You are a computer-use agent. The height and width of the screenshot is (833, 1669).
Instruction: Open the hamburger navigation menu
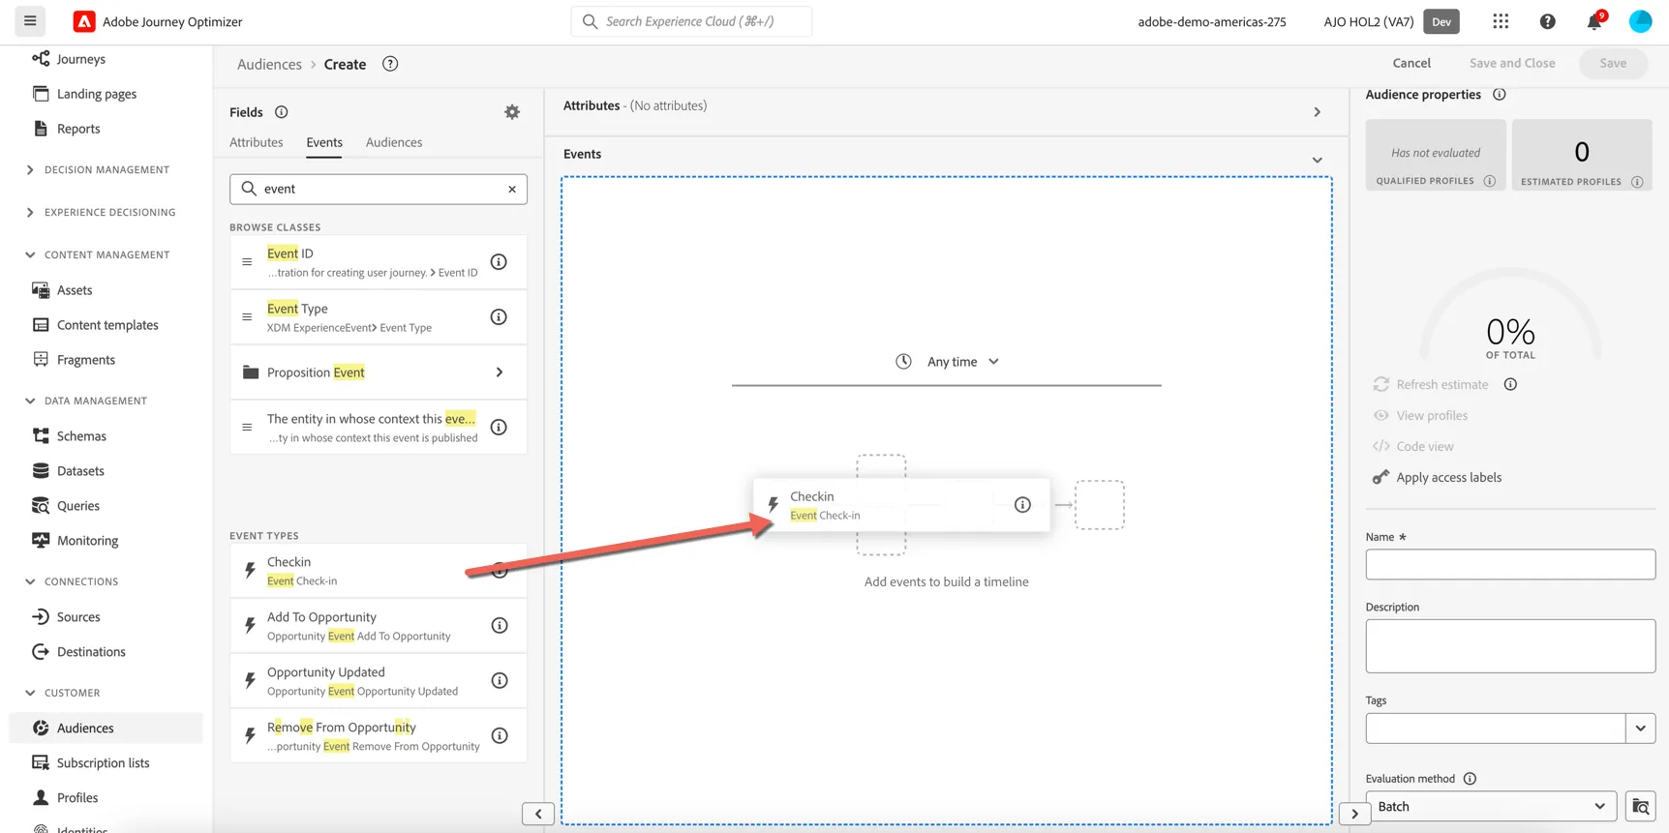pos(30,21)
